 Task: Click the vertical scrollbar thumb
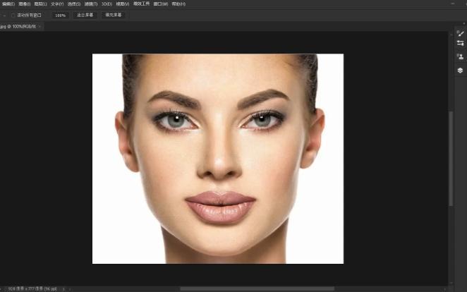(451, 159)
